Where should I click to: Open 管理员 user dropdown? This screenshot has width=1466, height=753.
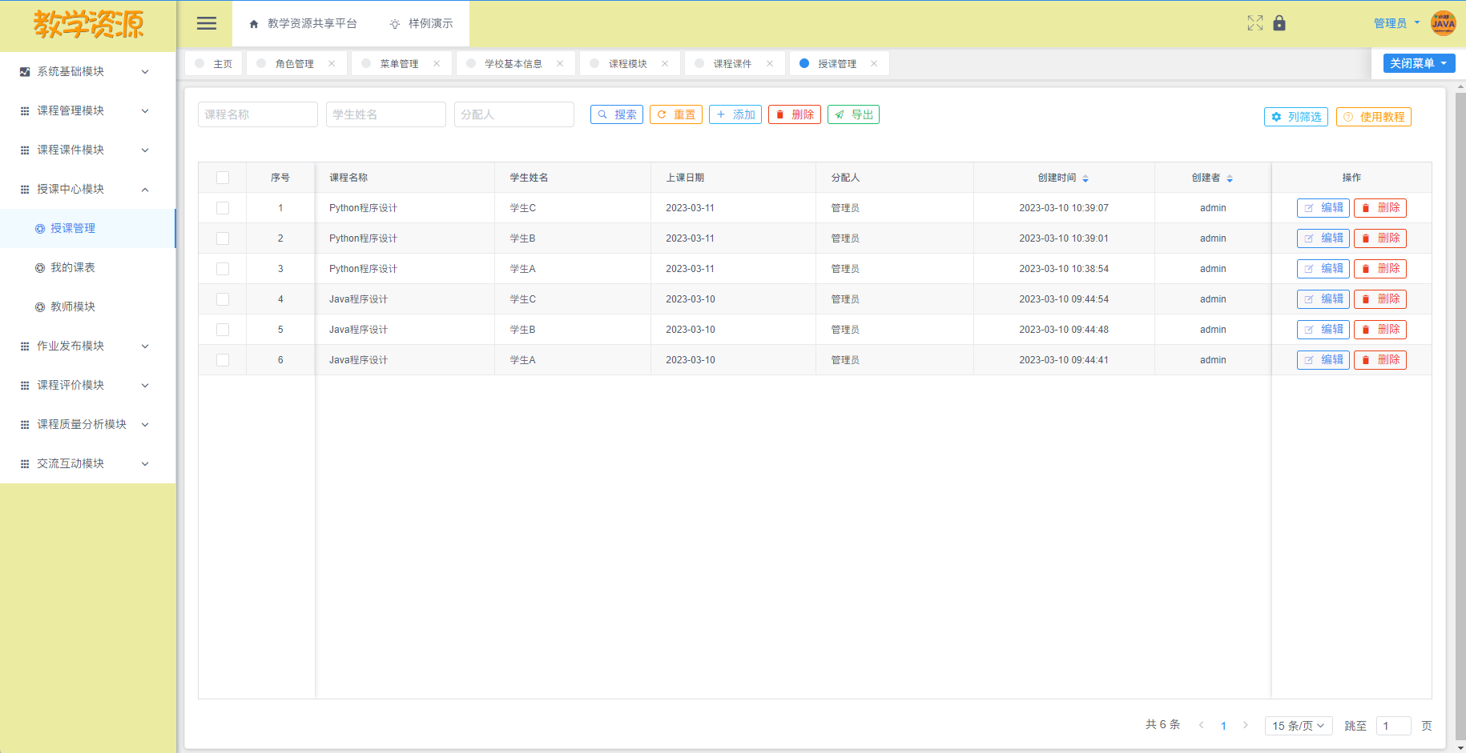[1397, 23]
